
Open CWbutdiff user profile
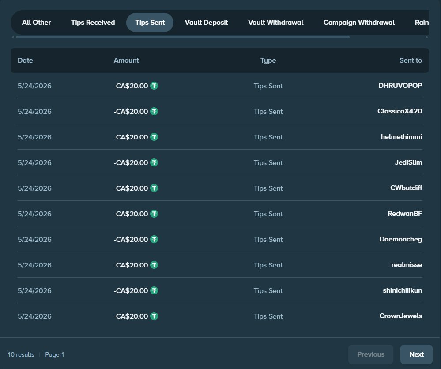[406, 188]
